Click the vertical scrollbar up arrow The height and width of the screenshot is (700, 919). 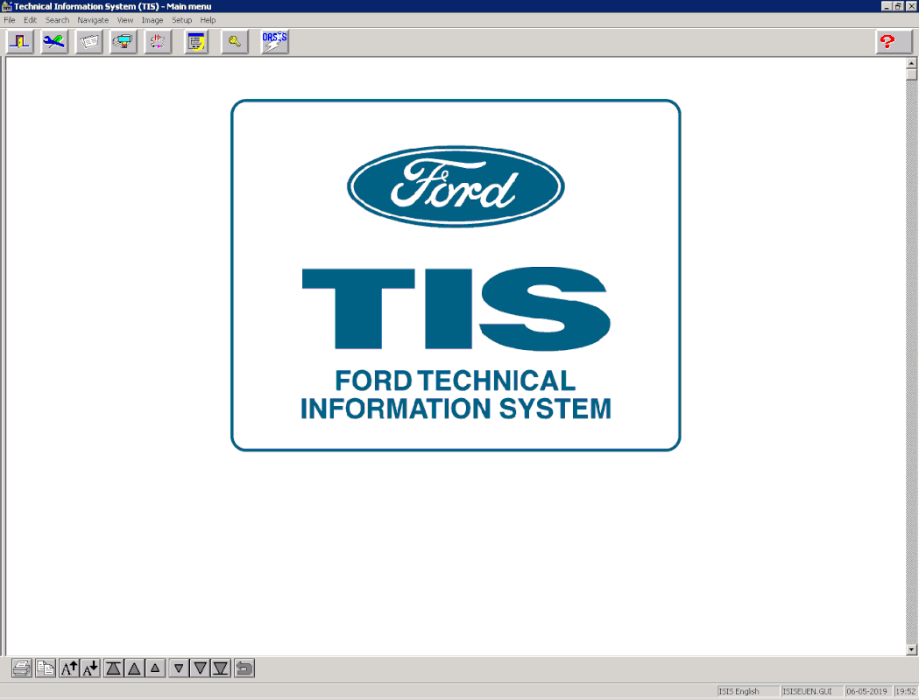pyautogui.click(x=911, y=63)
